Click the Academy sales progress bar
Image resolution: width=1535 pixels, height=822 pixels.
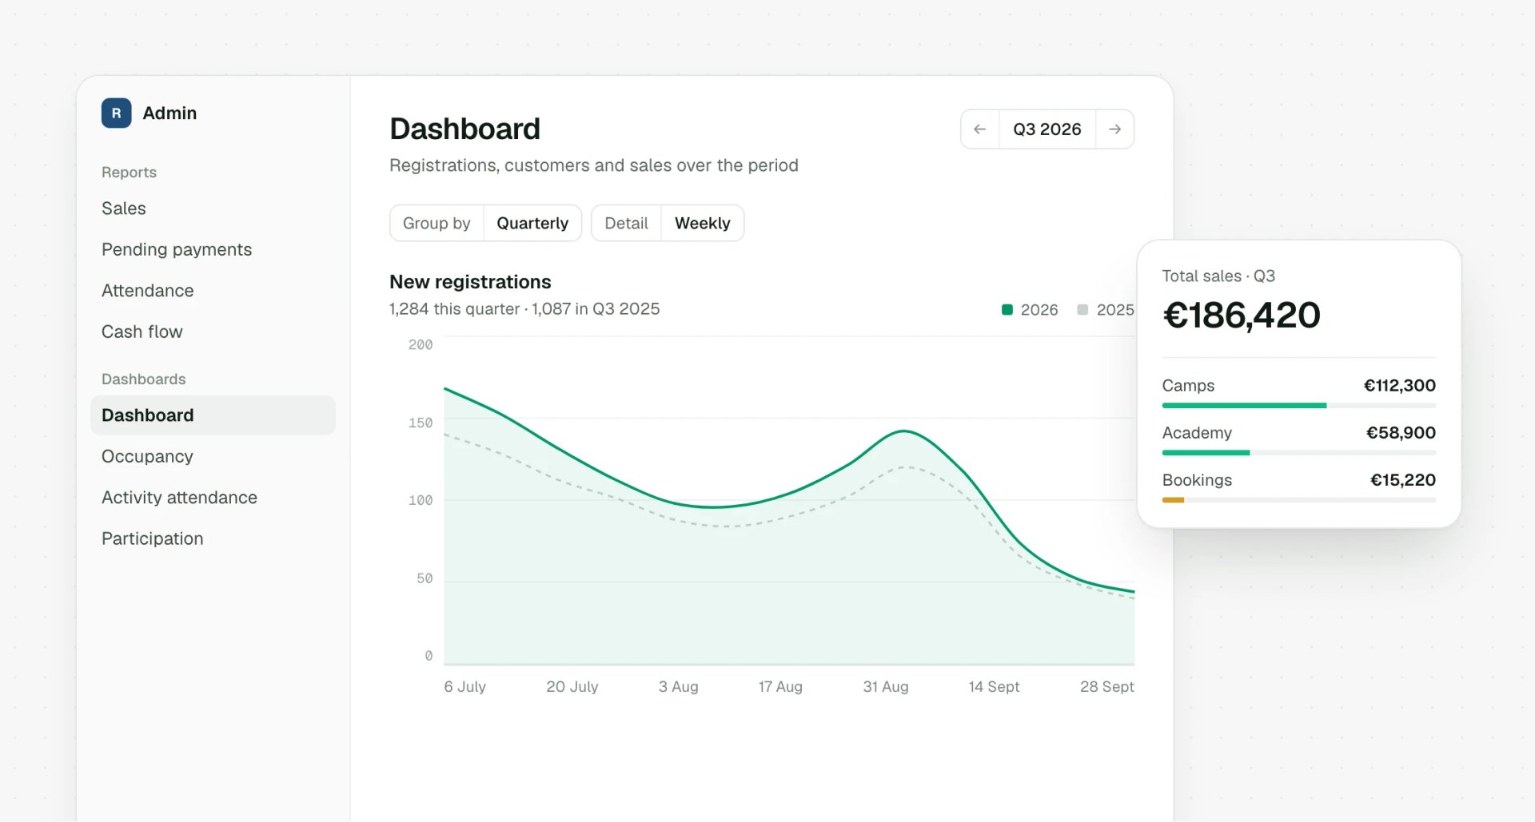pyautogui.click(x=1299, y=453)
